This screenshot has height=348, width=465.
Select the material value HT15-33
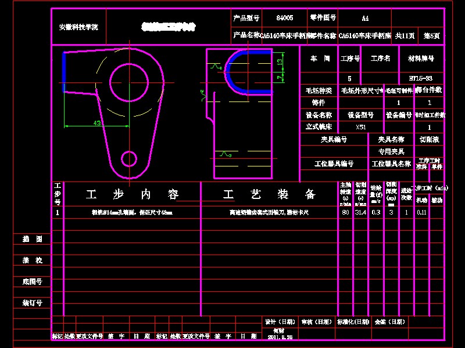click(421, 78)
